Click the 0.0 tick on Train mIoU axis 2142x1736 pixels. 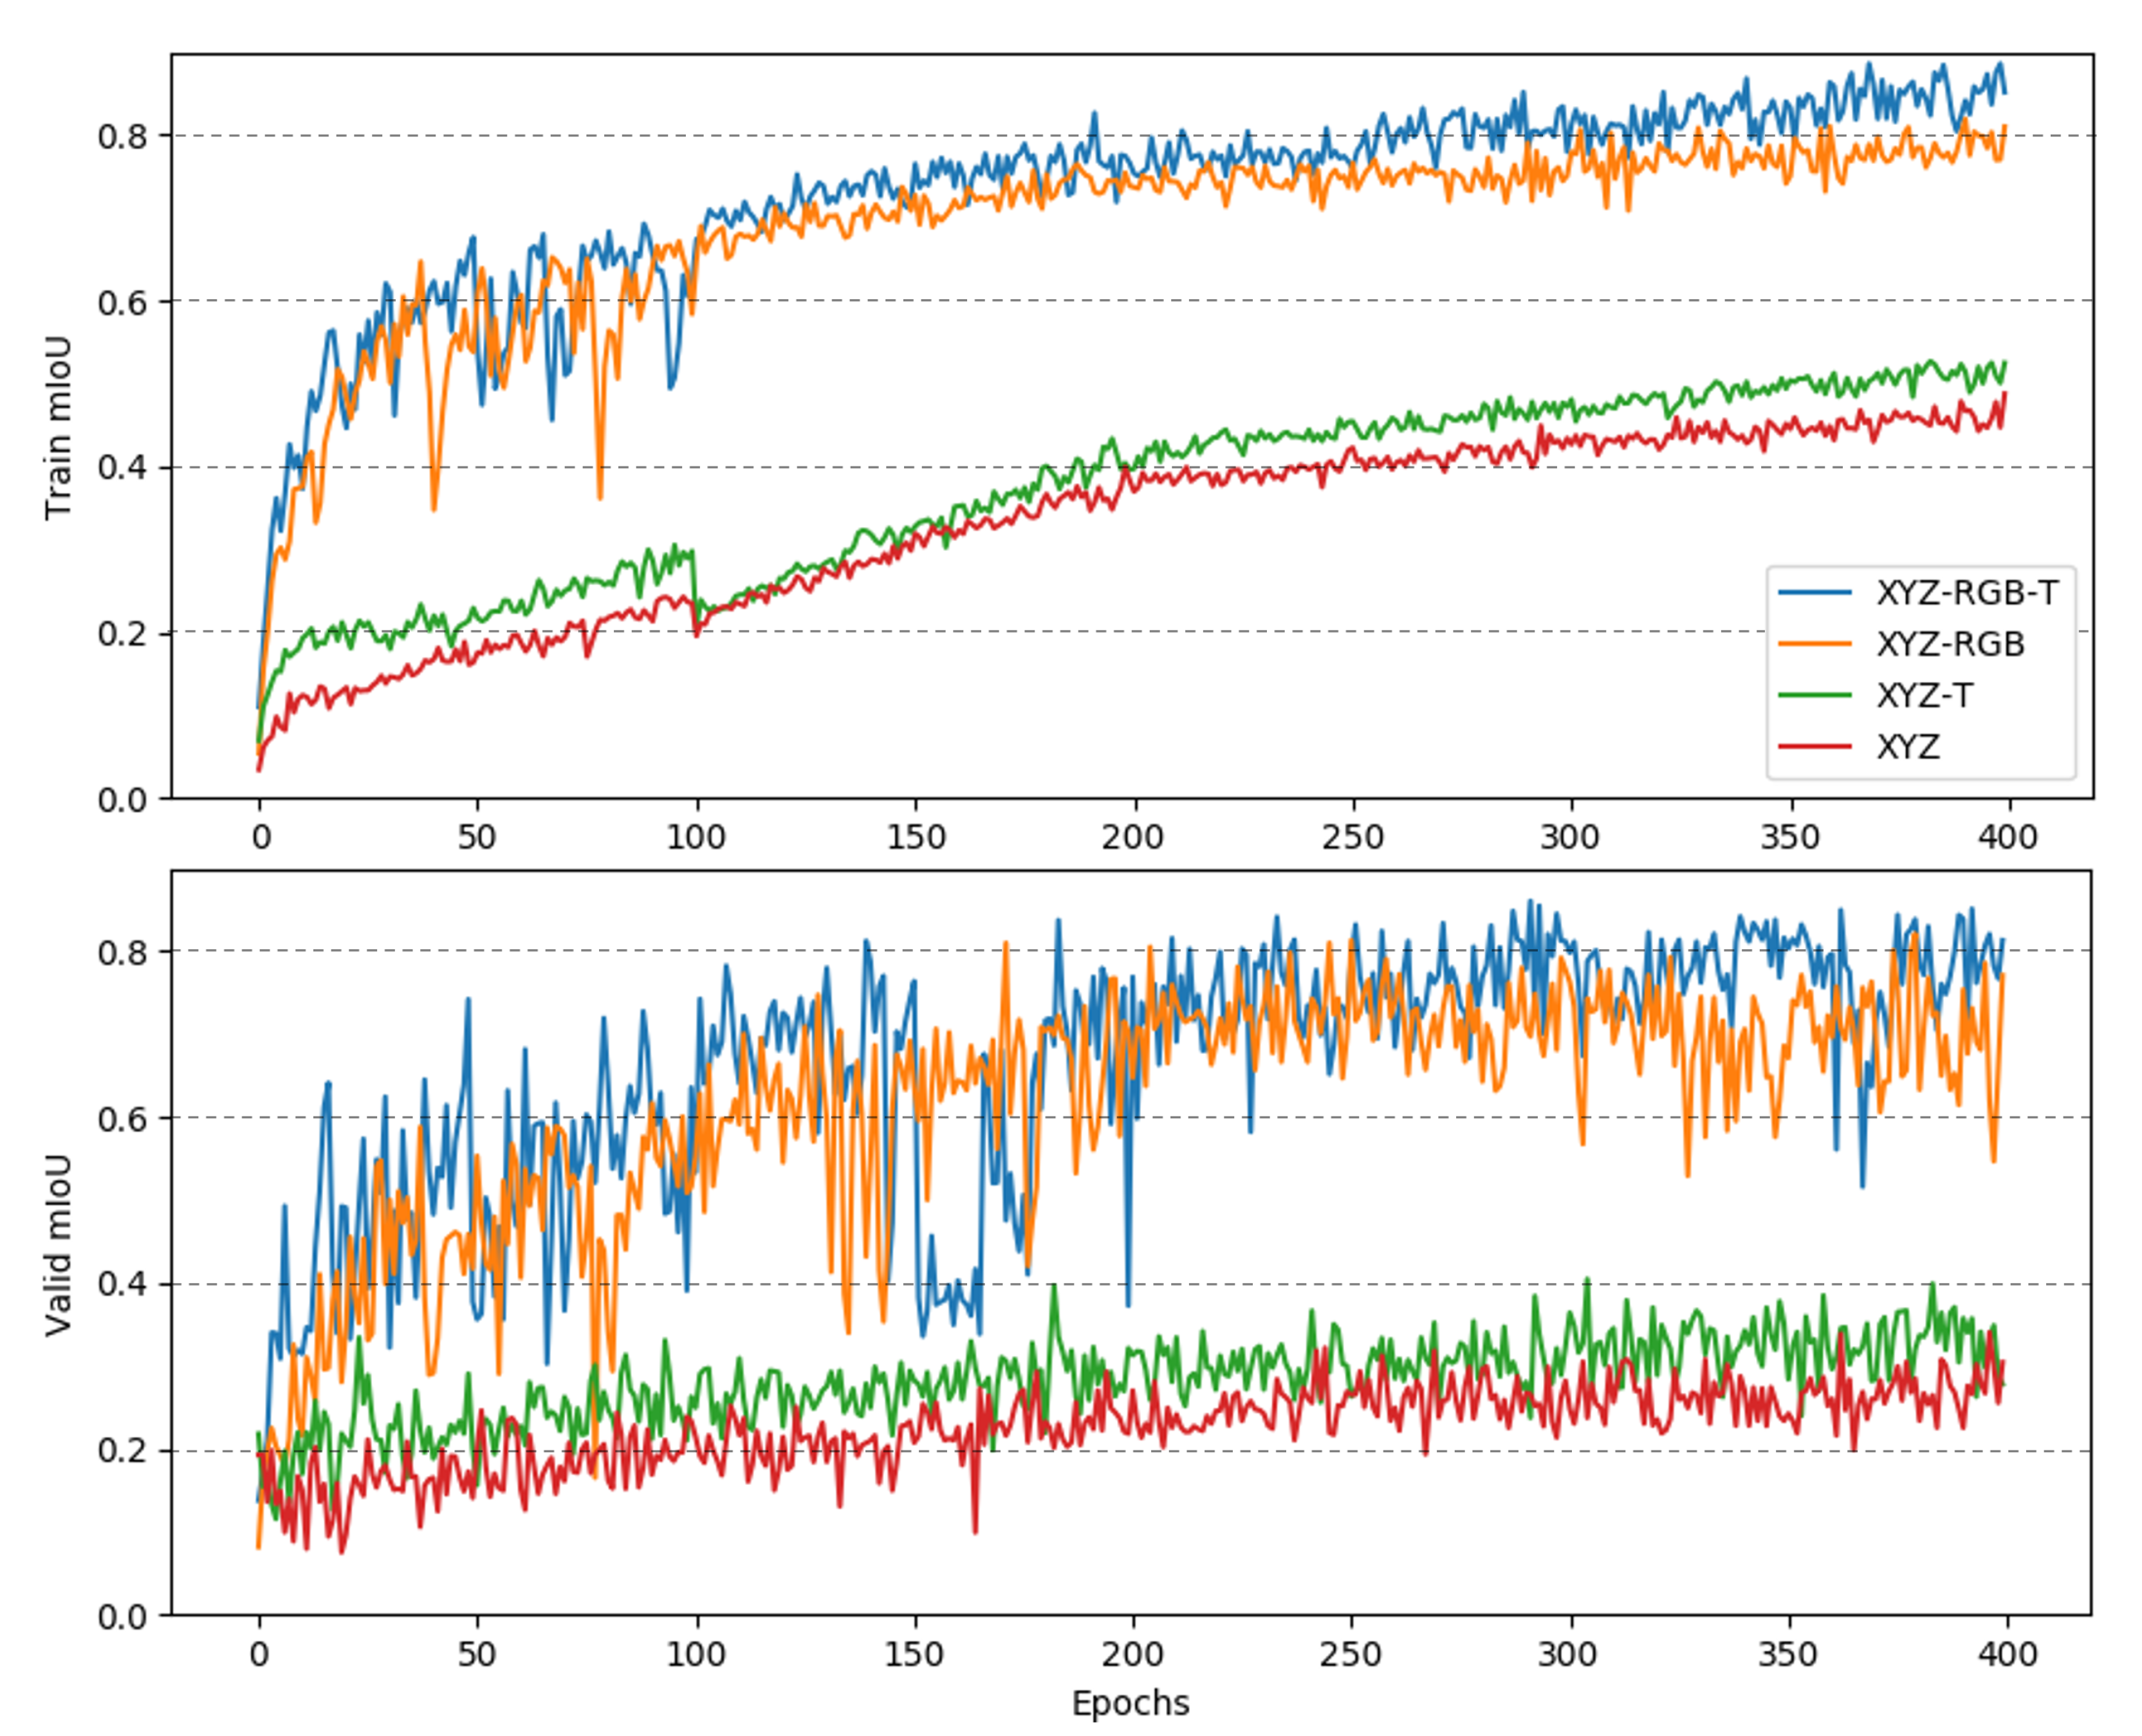coord(123,800)
